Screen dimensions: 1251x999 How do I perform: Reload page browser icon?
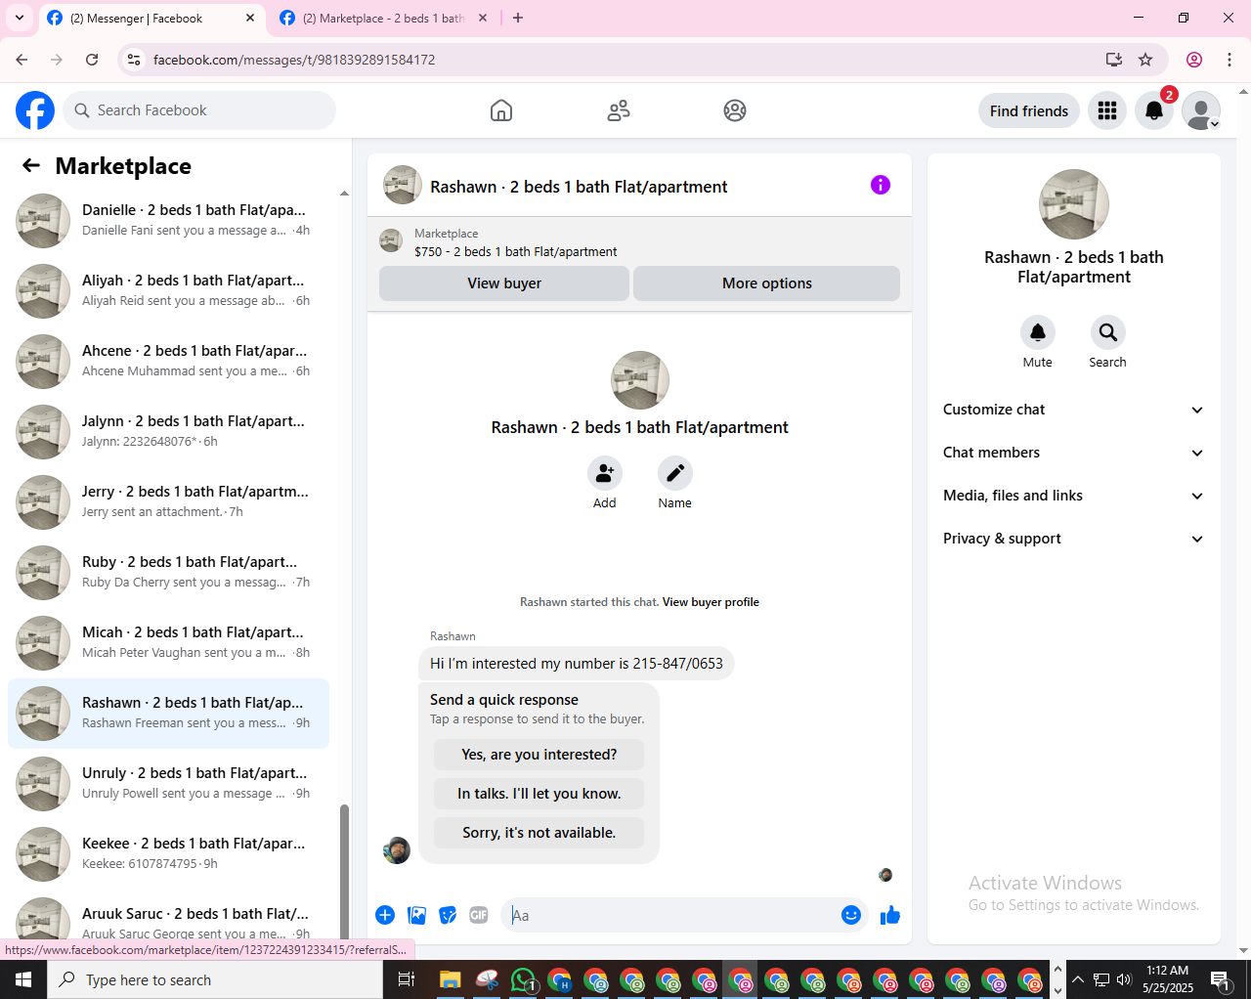(92, 60)
